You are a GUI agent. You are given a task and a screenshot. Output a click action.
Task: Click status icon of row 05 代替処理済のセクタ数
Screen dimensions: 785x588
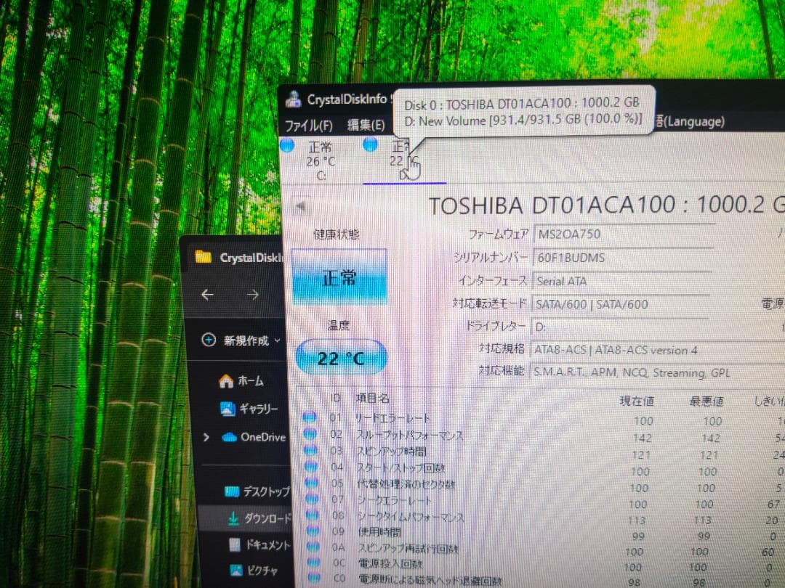311,483
